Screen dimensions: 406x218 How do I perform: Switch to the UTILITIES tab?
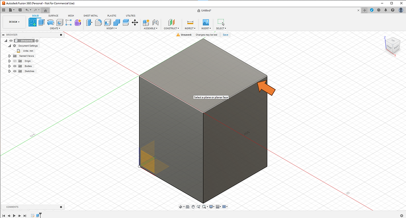pos(130,16)
